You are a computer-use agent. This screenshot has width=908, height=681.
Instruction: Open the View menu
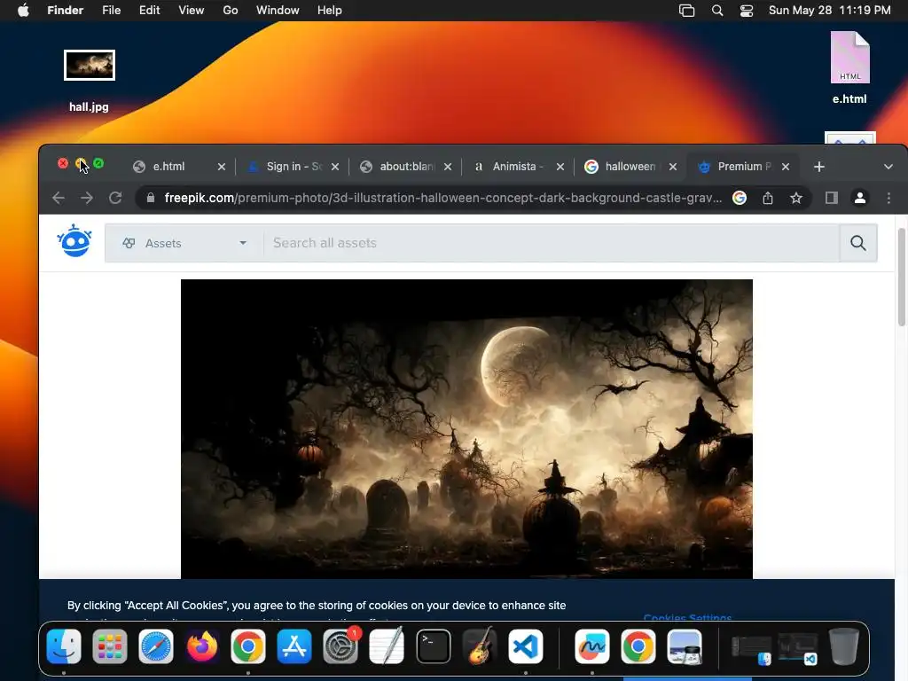point(192,11)
